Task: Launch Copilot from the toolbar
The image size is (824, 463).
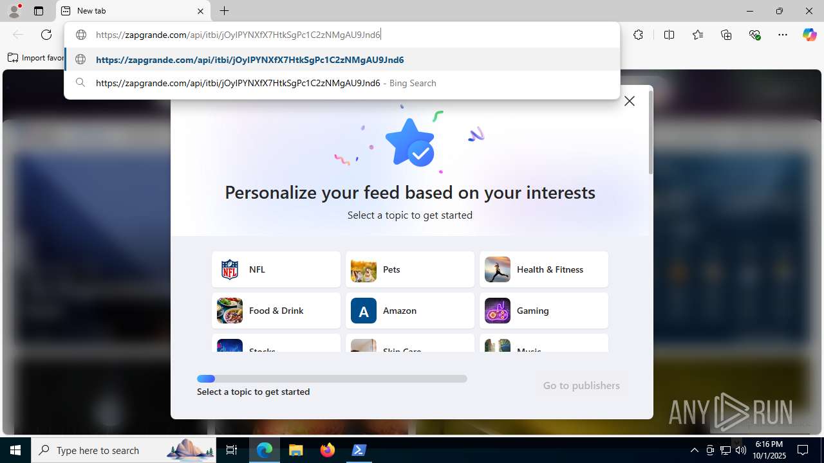Action: tap(809, 35)
